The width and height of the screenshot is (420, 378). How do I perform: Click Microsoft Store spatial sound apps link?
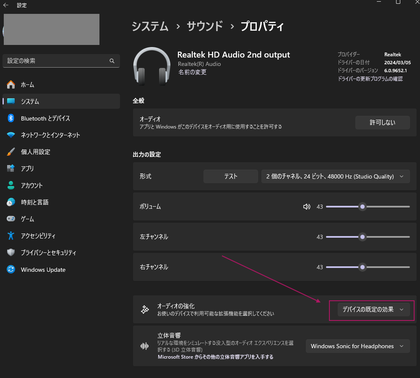(215, 357)
